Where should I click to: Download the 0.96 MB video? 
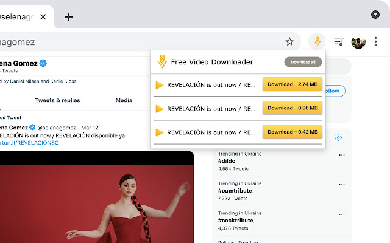coord(292,108)
